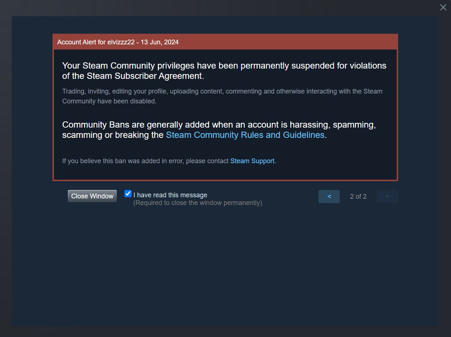Open the Steam Support link
The width and height of the screenshot is (451, 337).
252,161
